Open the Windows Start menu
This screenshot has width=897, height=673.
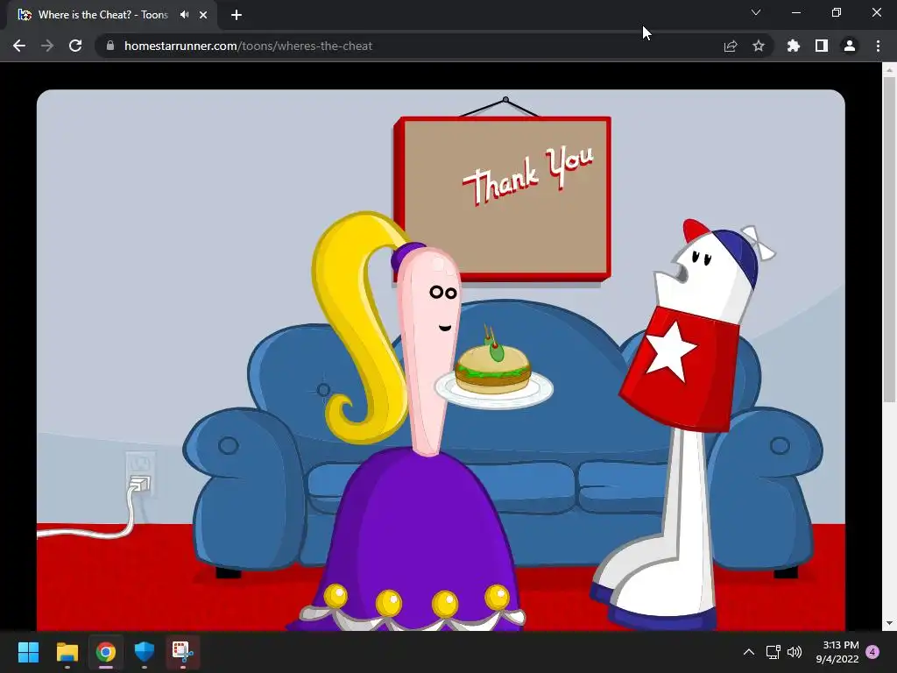click(28, 652)
